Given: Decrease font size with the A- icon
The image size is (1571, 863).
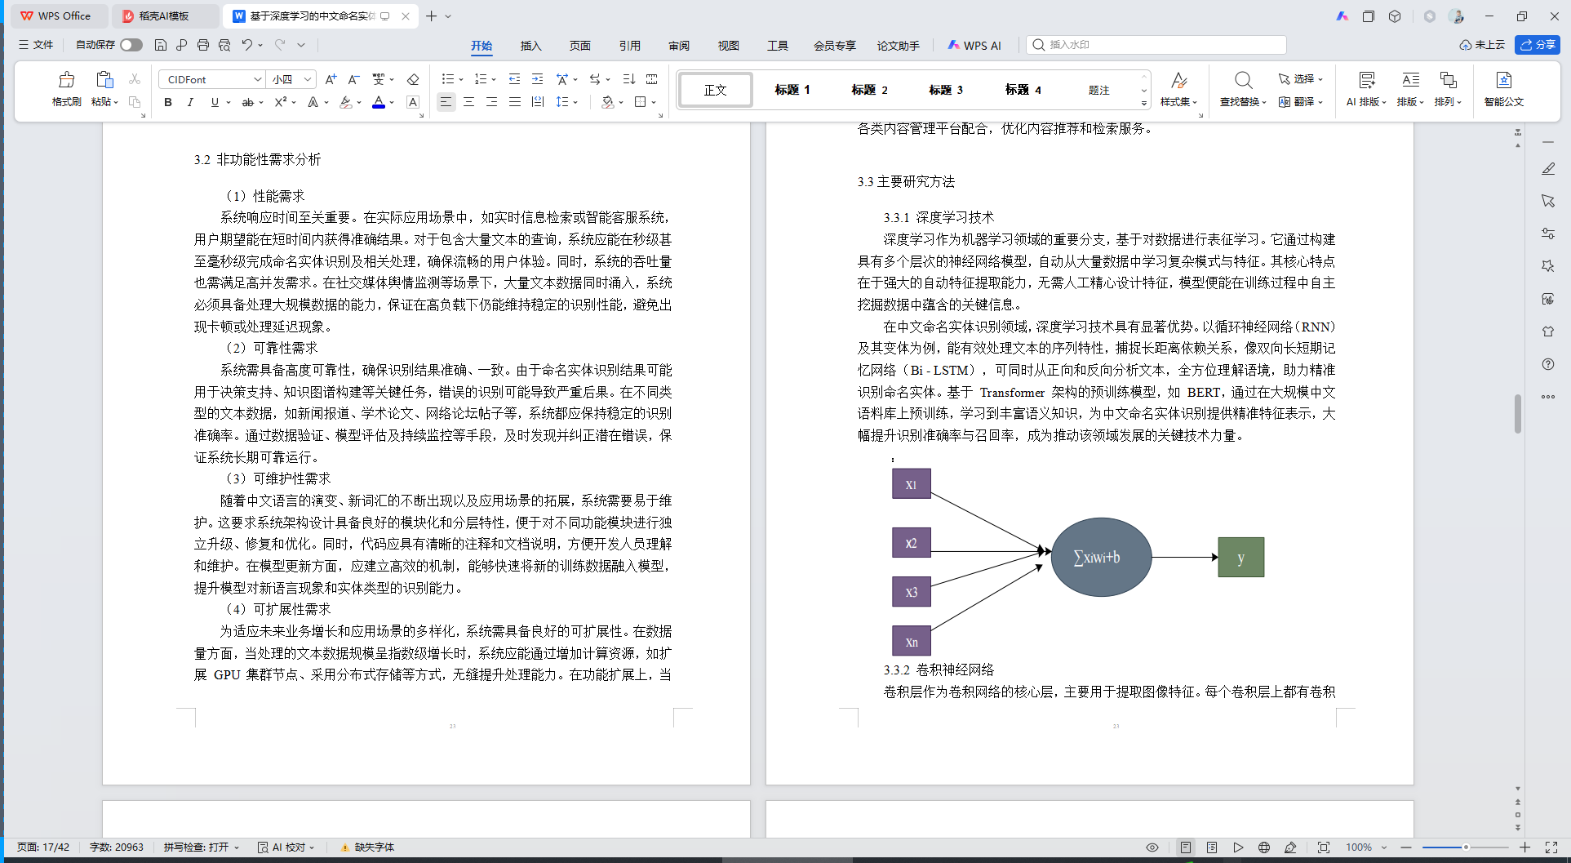Looking at the screenshot, I should coord(353,79).
